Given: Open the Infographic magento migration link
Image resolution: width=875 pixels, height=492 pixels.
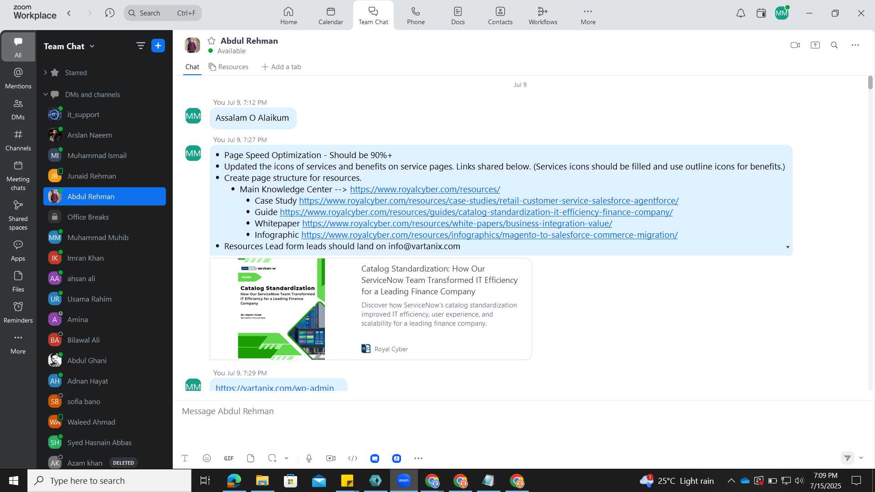Looking at the screenshot, I should [489, 235].
